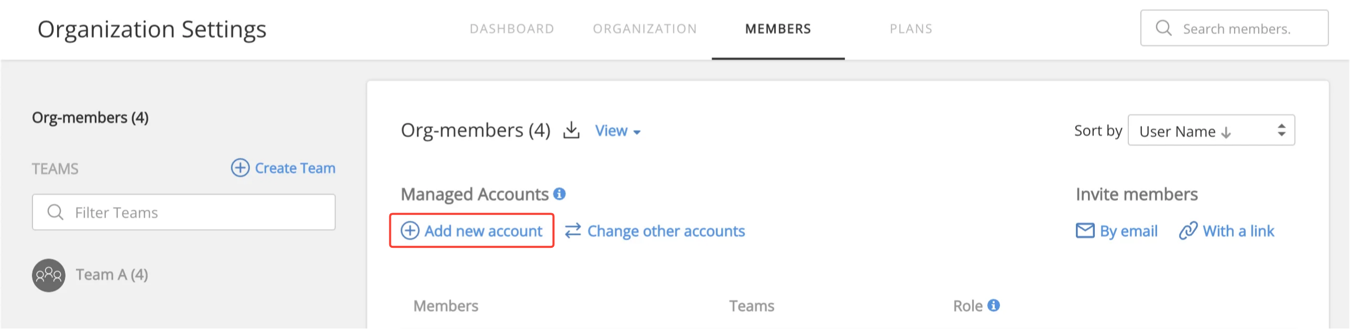1350x329 pixels.
Task: Switch to the Organization tab
Action: point(645,29)
